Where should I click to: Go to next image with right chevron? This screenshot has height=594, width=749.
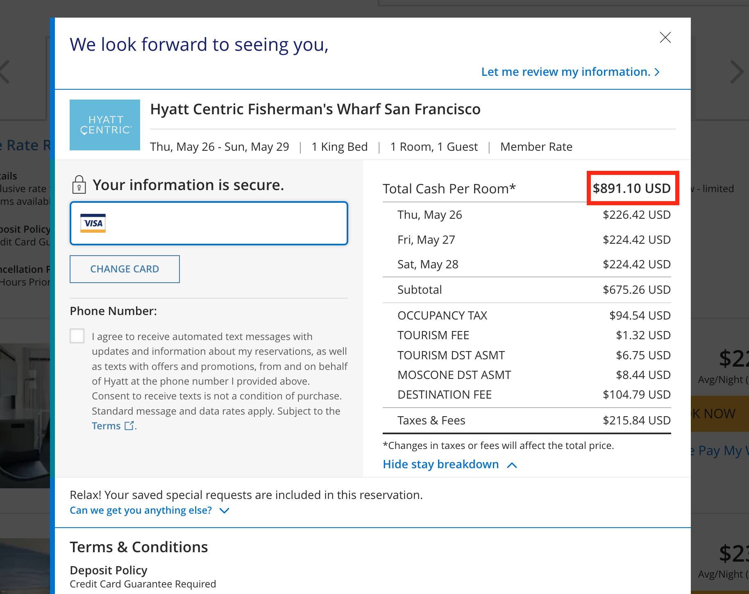point(737,72)
